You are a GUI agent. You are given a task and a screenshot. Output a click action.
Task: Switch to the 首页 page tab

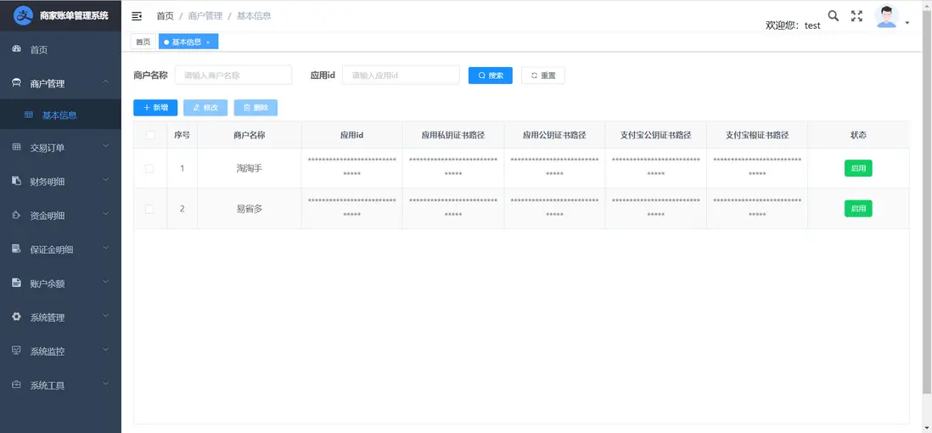click(143, 42)
